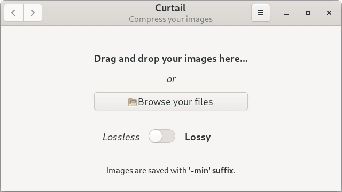Open the hamburger main menu
The image size is (342, 192).
pyautogui.click(x=261, y=13)
